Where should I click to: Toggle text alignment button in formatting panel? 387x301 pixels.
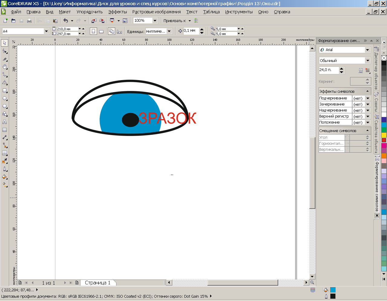pos(368,70)
